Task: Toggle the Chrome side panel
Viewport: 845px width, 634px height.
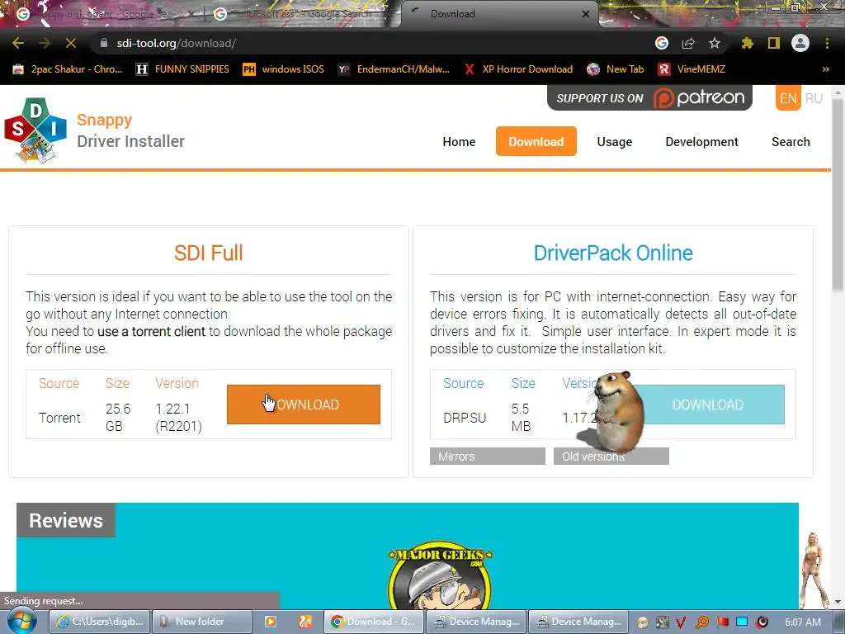Action: 774,43
